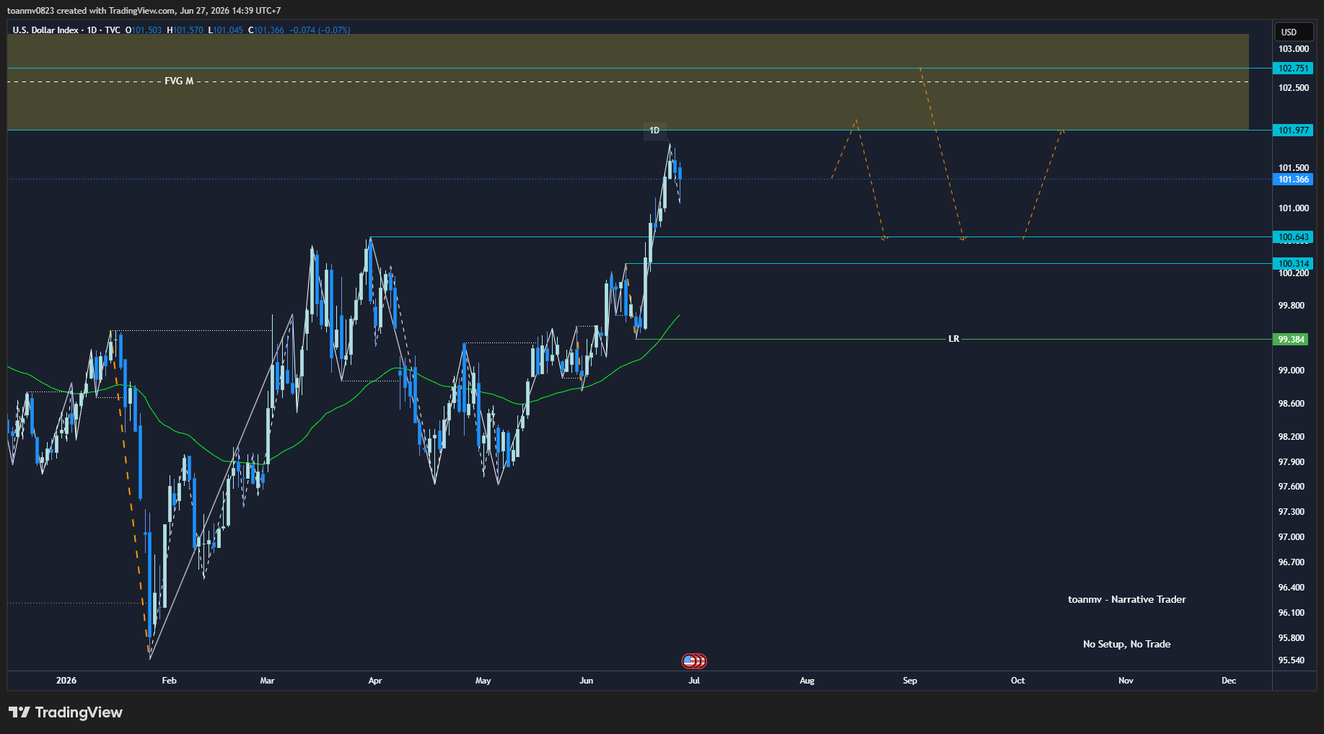Click the 102.500 price axis label

click(x=1294, y=88)
